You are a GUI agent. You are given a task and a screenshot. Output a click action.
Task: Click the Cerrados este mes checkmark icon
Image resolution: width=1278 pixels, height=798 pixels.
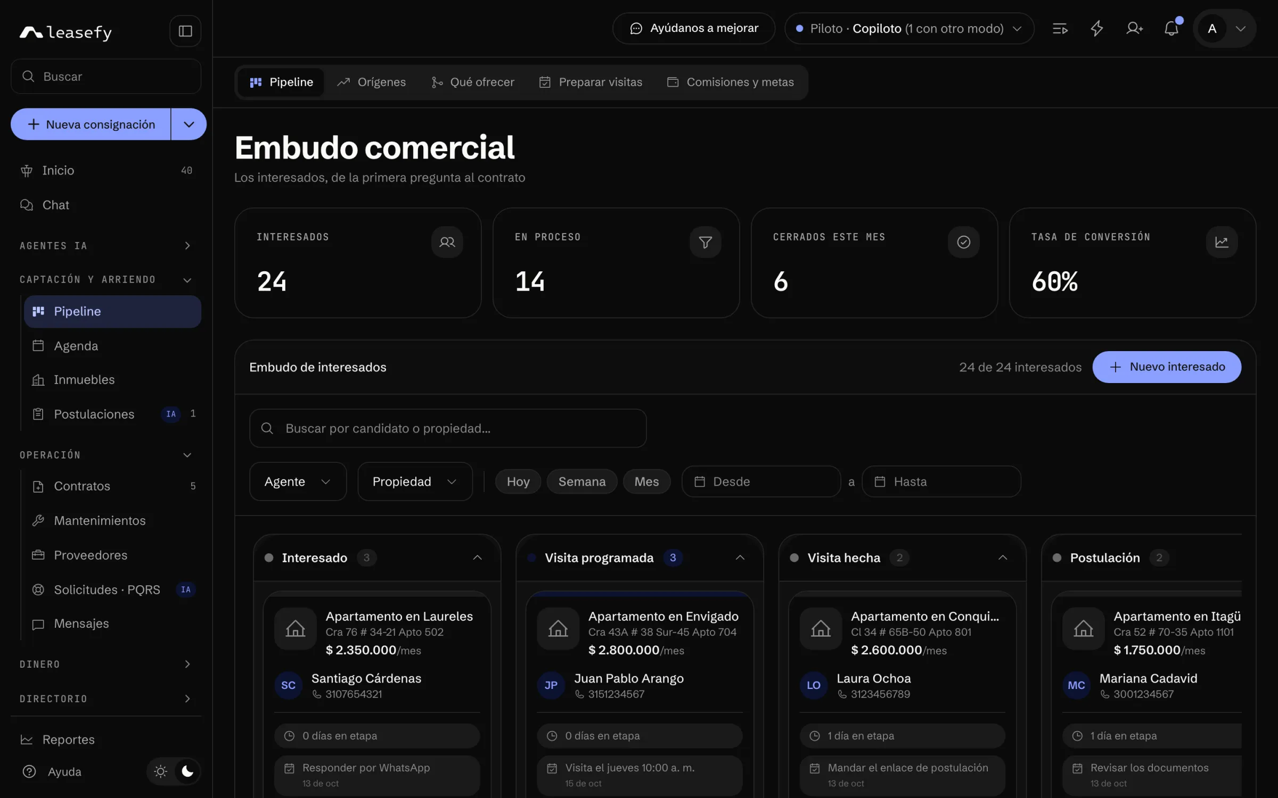pos(963,242)
